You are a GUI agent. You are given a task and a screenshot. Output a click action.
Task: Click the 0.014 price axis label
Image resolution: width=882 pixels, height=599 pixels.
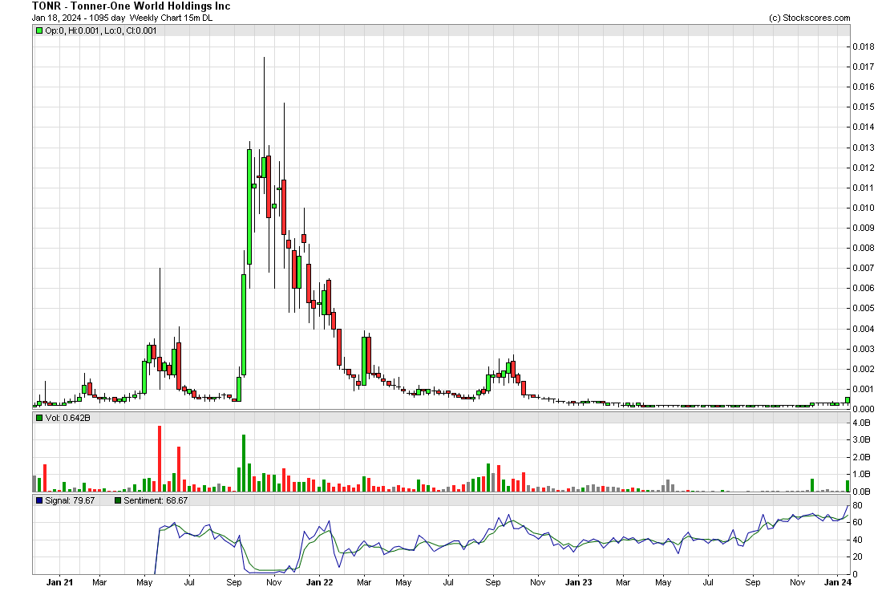coord(864,127)
